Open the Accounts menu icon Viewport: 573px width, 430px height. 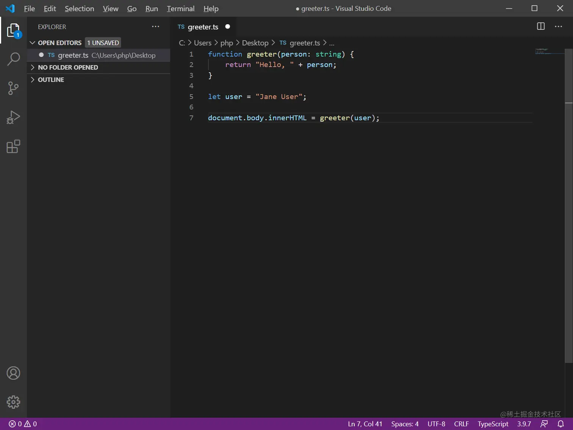(x=13, y=373)
